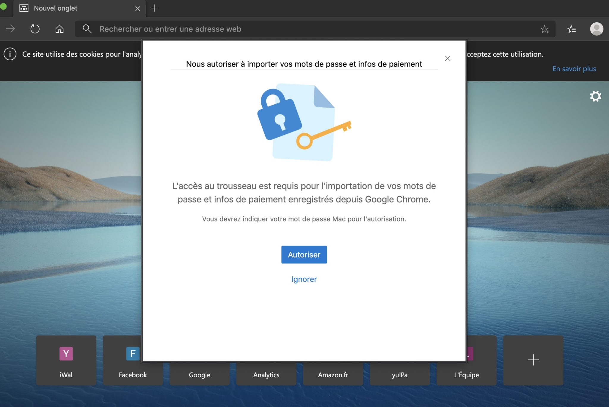The image size is (609, 407).
Task: Click Autoriser to allow password import
Action: [x=304, y=254]
